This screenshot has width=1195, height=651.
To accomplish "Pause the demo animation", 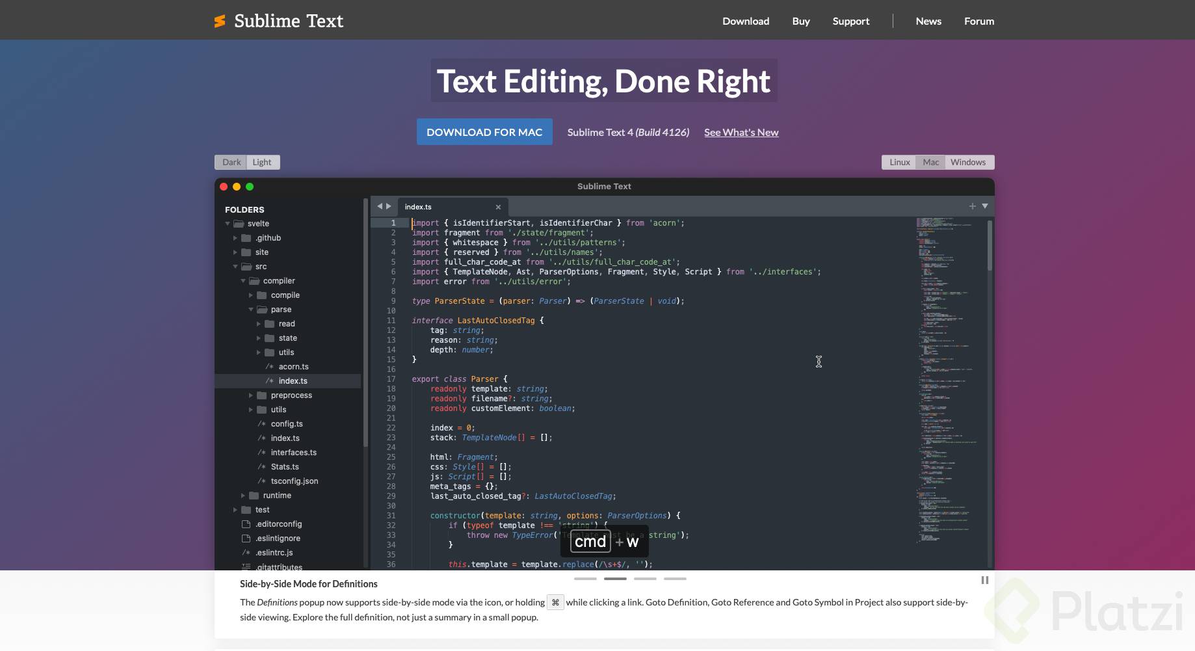I will (x=985, y=580).
